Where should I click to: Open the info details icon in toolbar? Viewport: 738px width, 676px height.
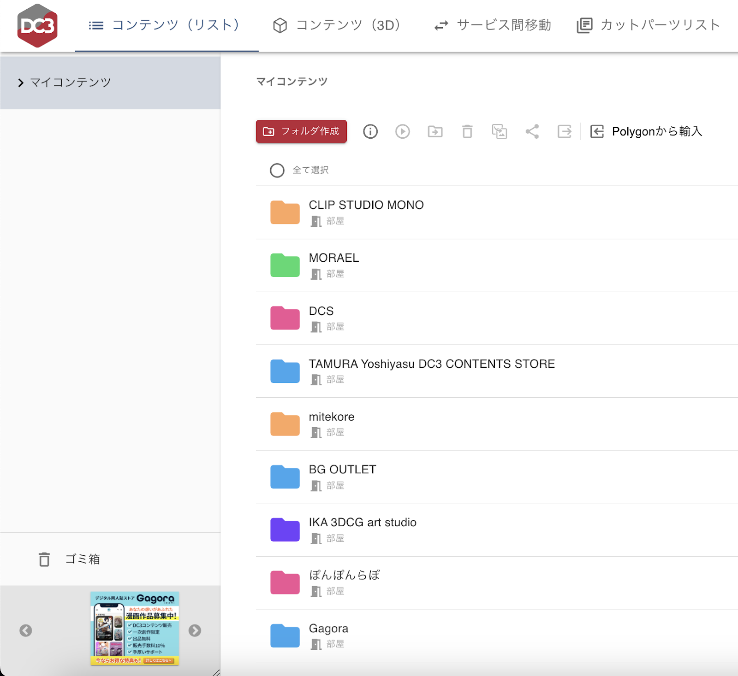pyautogui.click(x=370, y=131)
